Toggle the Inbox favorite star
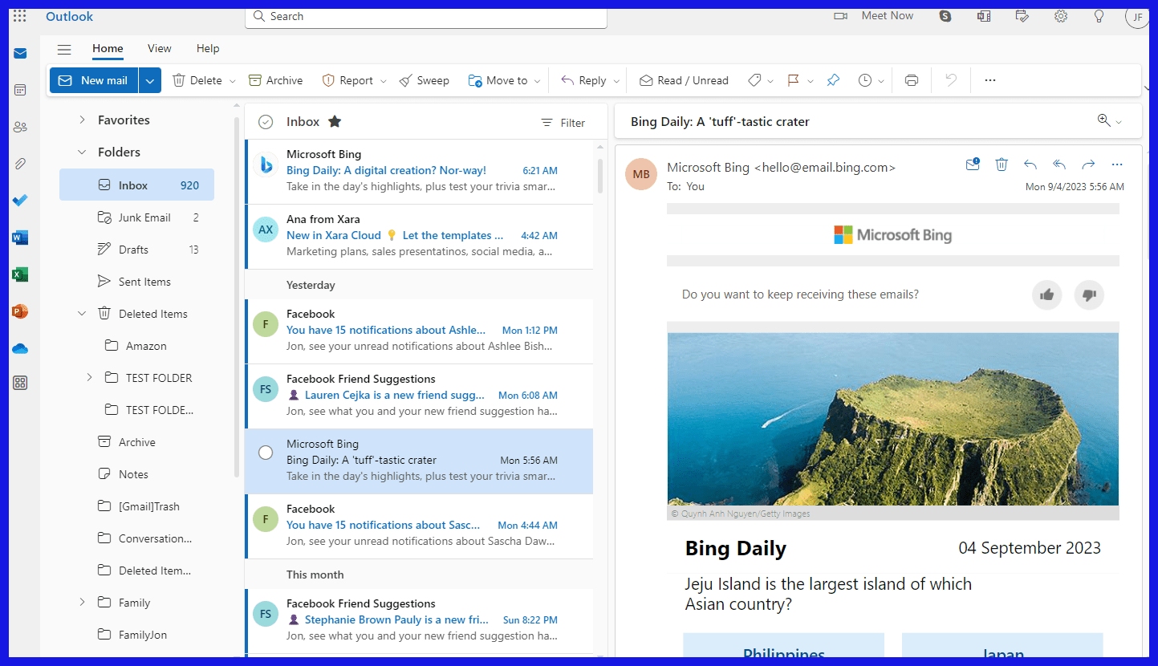Screen dimensions: 1158x666 click(x=335, y=122)
